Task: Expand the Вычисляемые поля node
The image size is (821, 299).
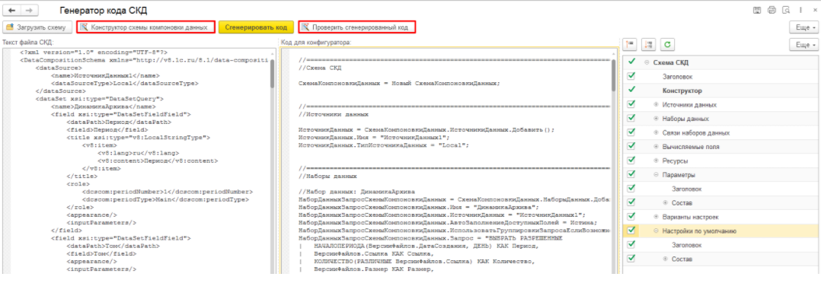Action: (656, 147)
